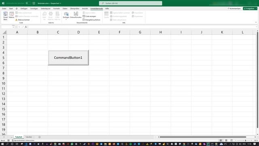259x146 pixels.
Task: Click Erweiterungspakete in XML group
Action: 119,16
